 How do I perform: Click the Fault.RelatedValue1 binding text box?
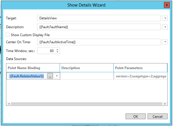coord(27,76)
